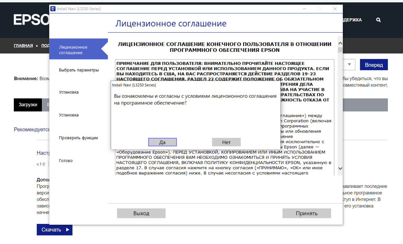
Task: Open the Загрузки tab on the Epson page
Action: [x=28, y=105]
